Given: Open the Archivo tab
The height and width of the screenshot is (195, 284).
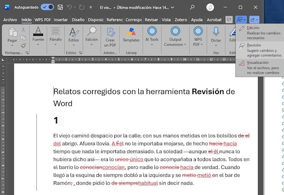Looking at the screenshot, I should [x=10, y=20].
